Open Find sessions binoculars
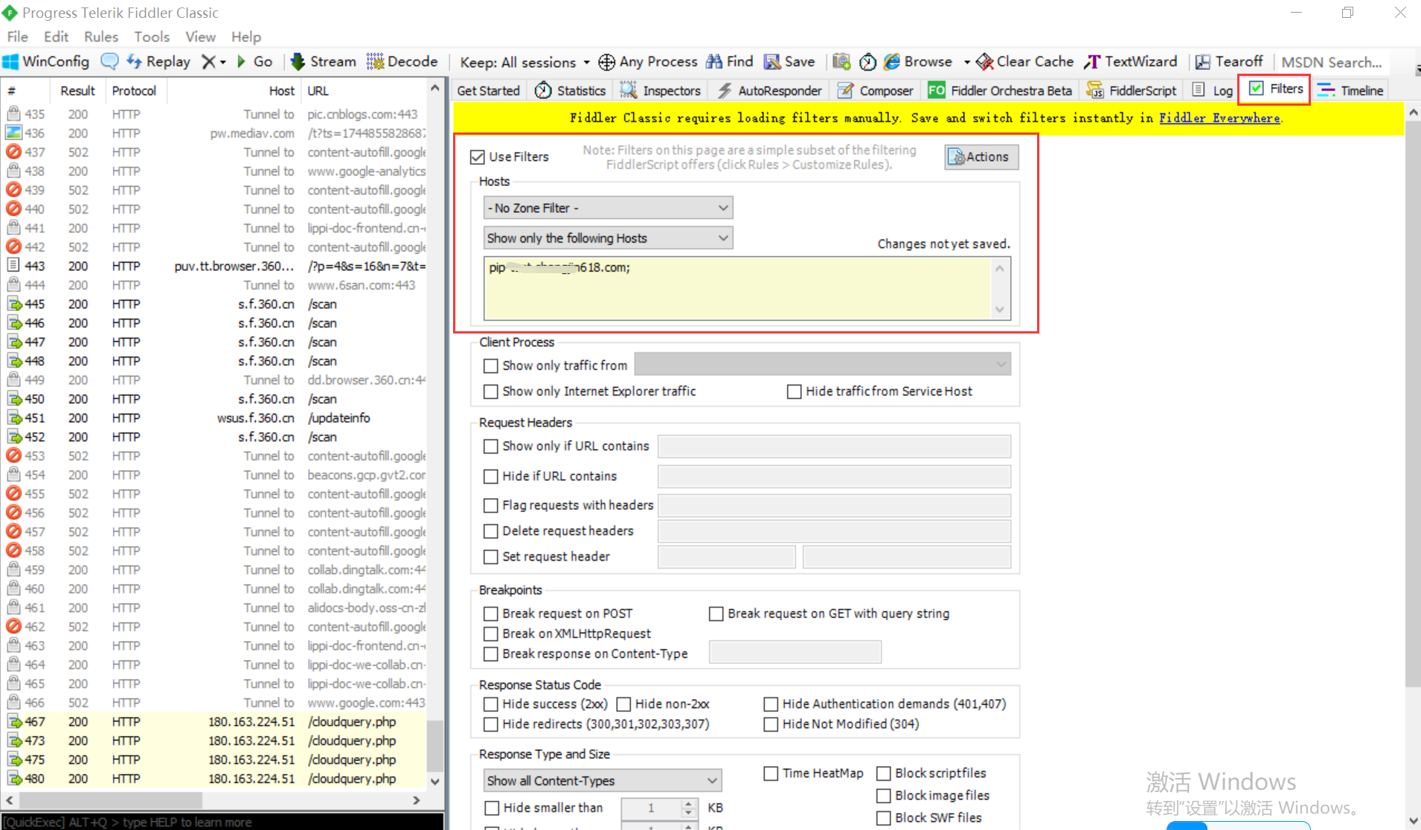Screen dimensions: 1421x830 pyautogui.click(x=730, y=62)
